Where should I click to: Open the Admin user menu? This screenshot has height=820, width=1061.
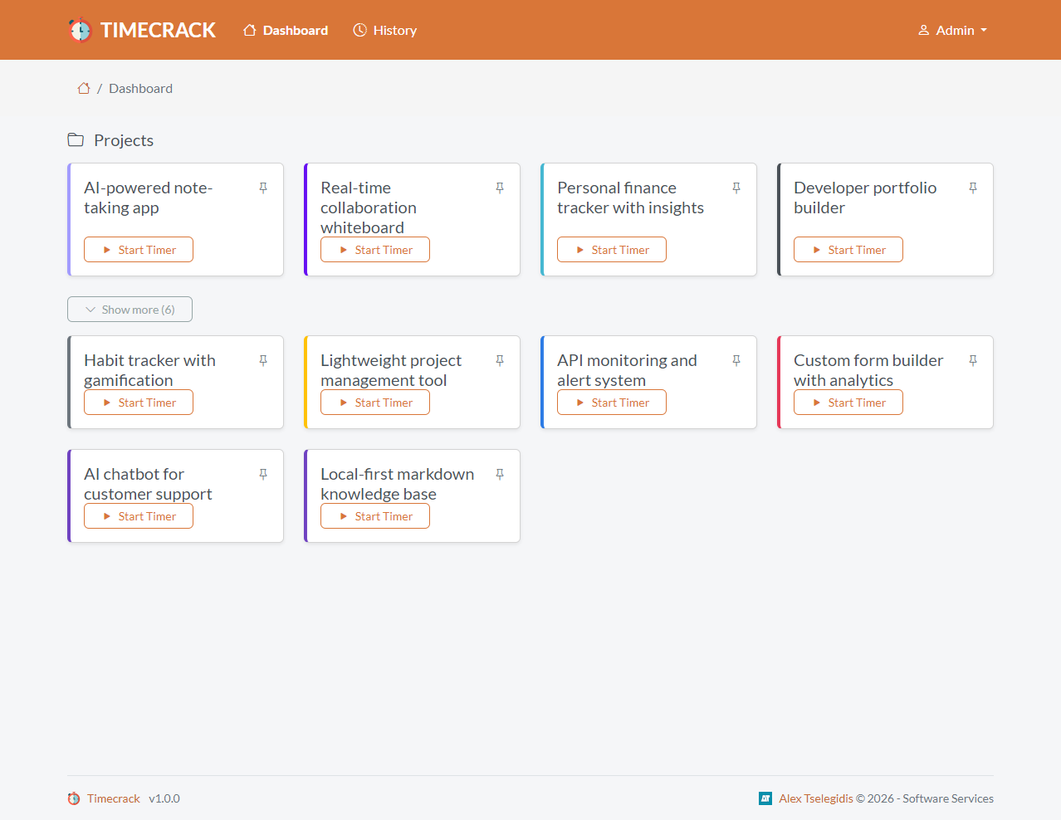(x=952, y=30)
